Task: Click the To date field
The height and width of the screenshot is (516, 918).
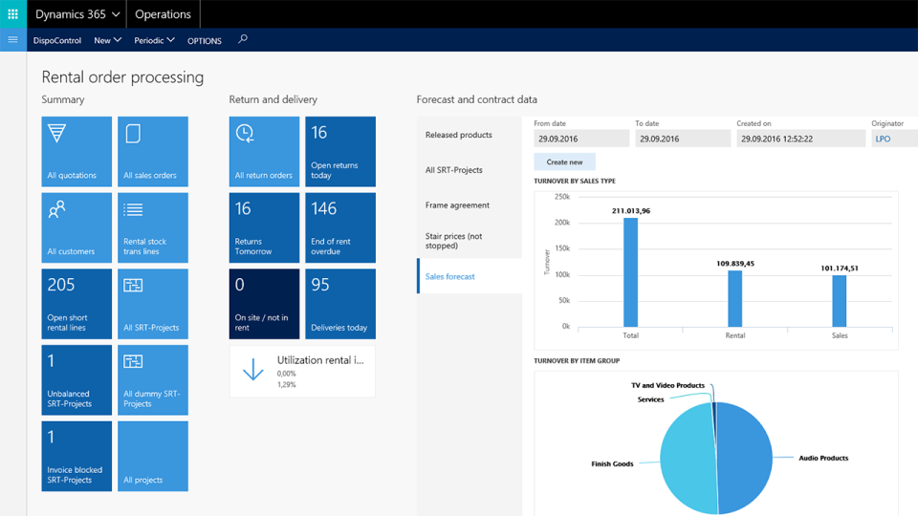Action: coord(683,139)
